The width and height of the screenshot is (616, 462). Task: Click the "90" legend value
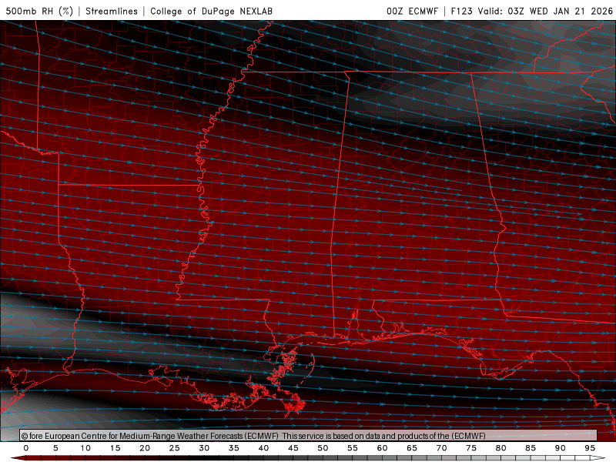(560, 448)
